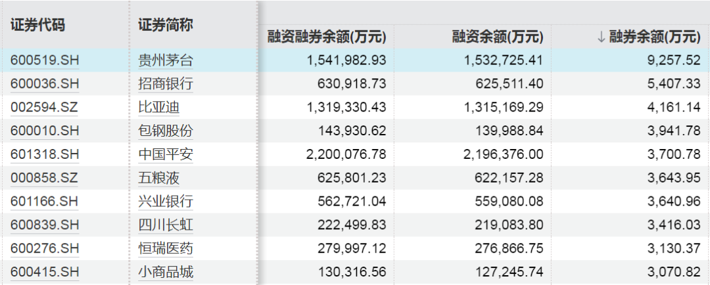Open the 招商银行 stock name link
The width and height of the screenshot is (710, 285).
[x=166, y=83]
